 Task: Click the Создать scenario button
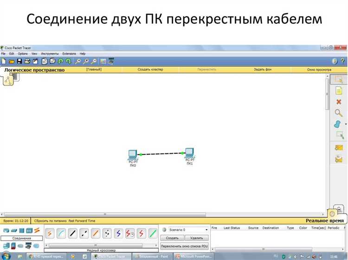pos(172,238)
